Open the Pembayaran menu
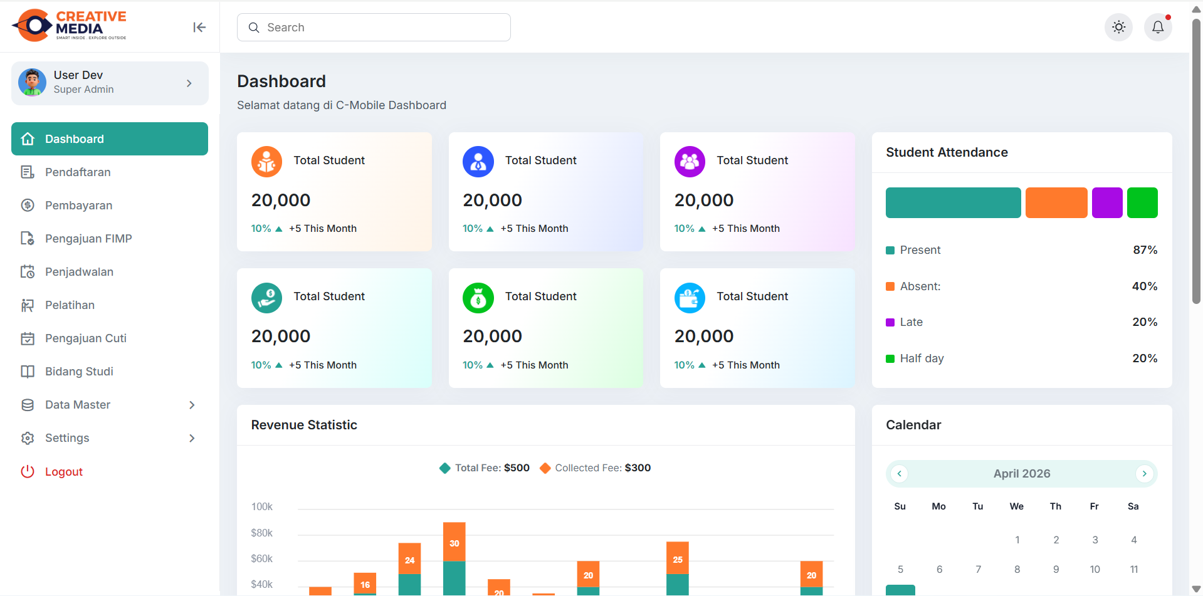 [x=110, y=205]
